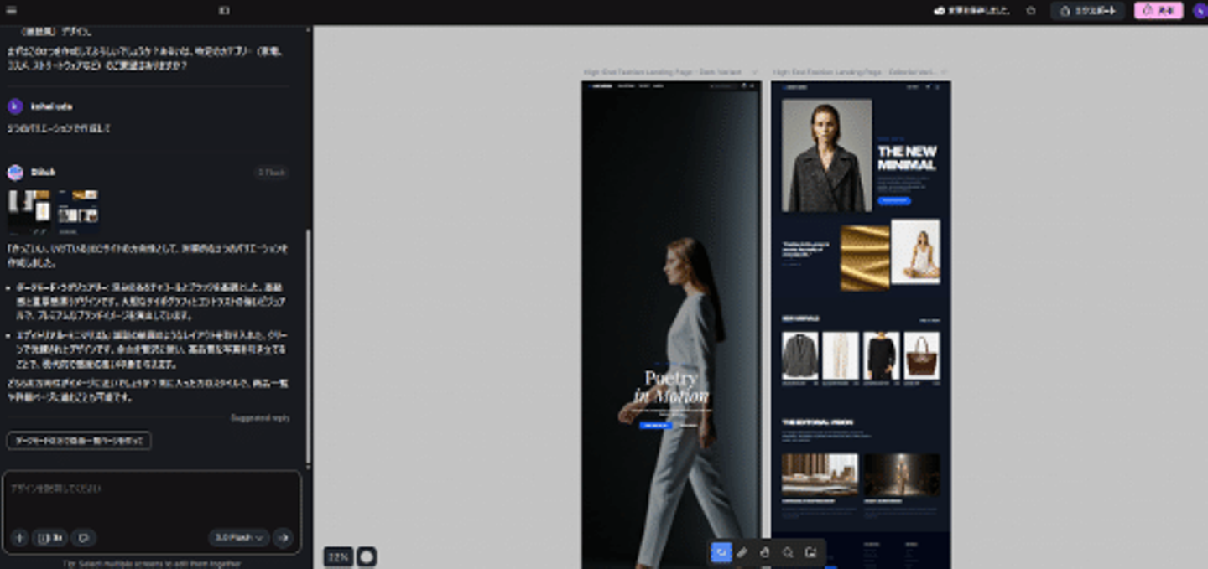The height and width of the screenshot is (569, 1208).
Task: Click the chat panel vertical scrollbar
Action: pyautogui.click(x=308, y=348)
